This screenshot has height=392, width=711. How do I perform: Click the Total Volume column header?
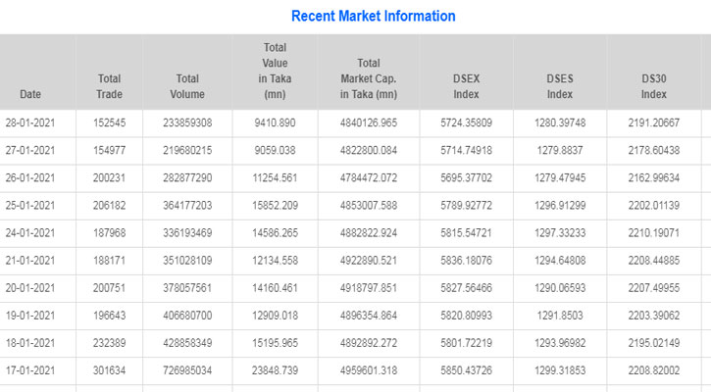[x=187, y=86]
